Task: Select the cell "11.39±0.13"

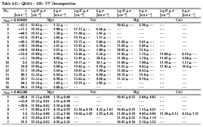Action: point(169,114)
